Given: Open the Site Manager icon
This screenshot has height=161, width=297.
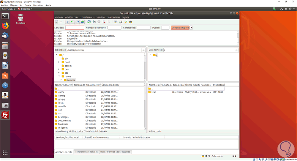Looking at the screenshot, I should tap(57, 22).
